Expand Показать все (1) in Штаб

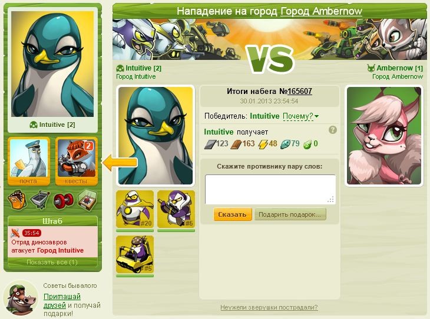coord(52,262)
